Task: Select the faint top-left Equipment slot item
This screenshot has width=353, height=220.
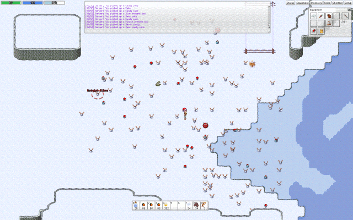Action: coord(314,16)
